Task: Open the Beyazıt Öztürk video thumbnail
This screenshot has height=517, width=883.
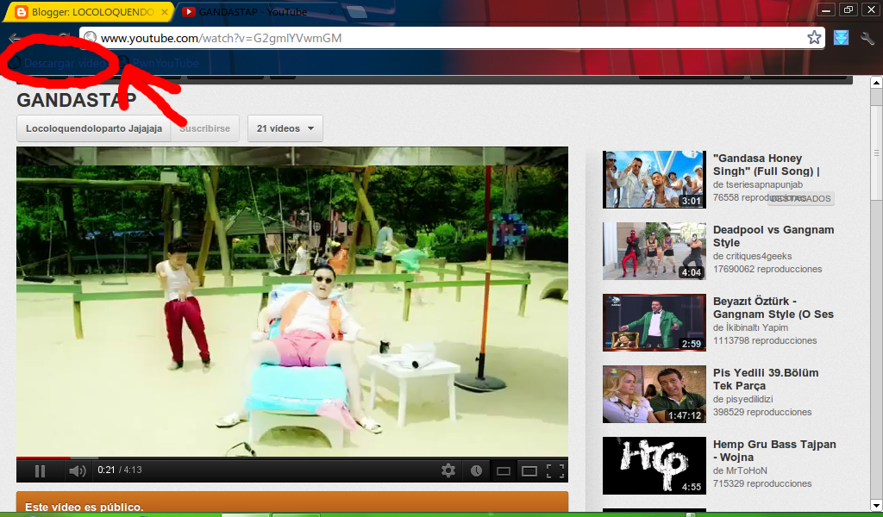Action: point(654,322)
